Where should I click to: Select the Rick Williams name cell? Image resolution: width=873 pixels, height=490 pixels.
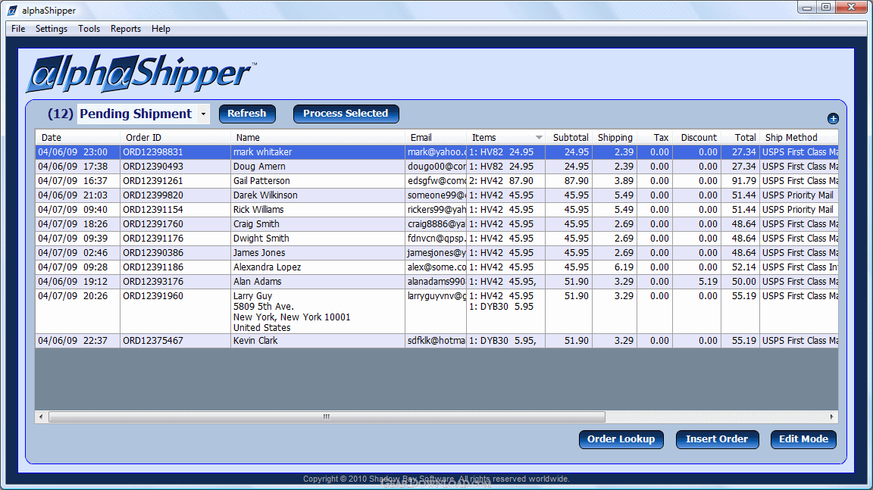pos(318,210)
